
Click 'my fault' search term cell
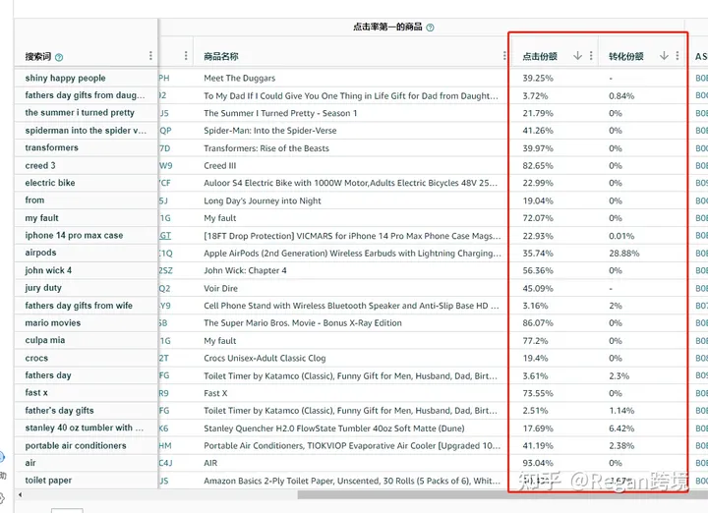click(x=42, y=218)
